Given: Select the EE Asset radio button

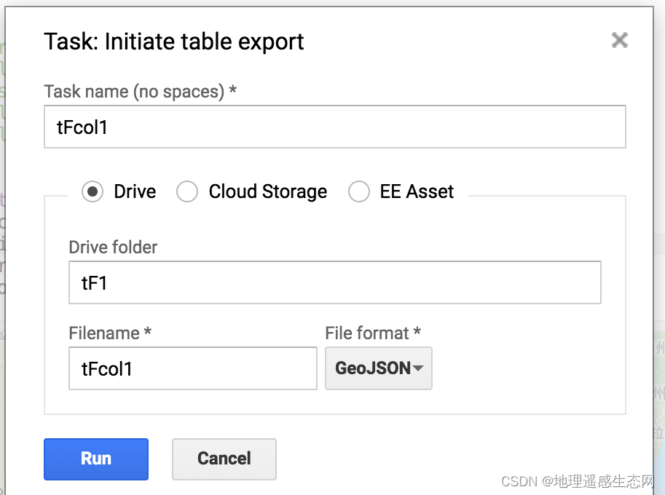Looking at the screenshot, I should pyautogui.click(x=359, y=191).
